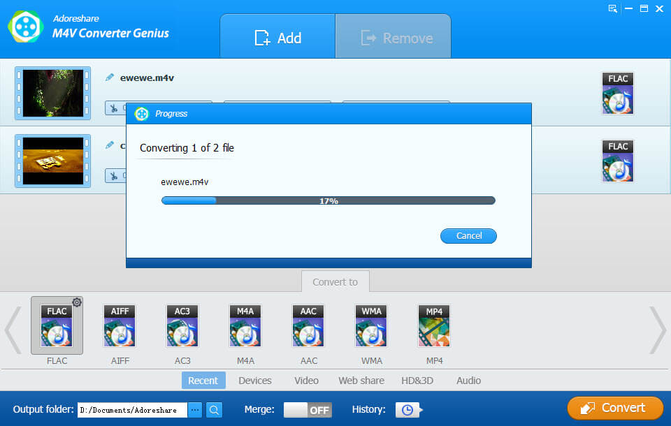The width and height of the screenshot is (671, 426).
Task: Switch to the Devices format tab
Action: (255, 380)
